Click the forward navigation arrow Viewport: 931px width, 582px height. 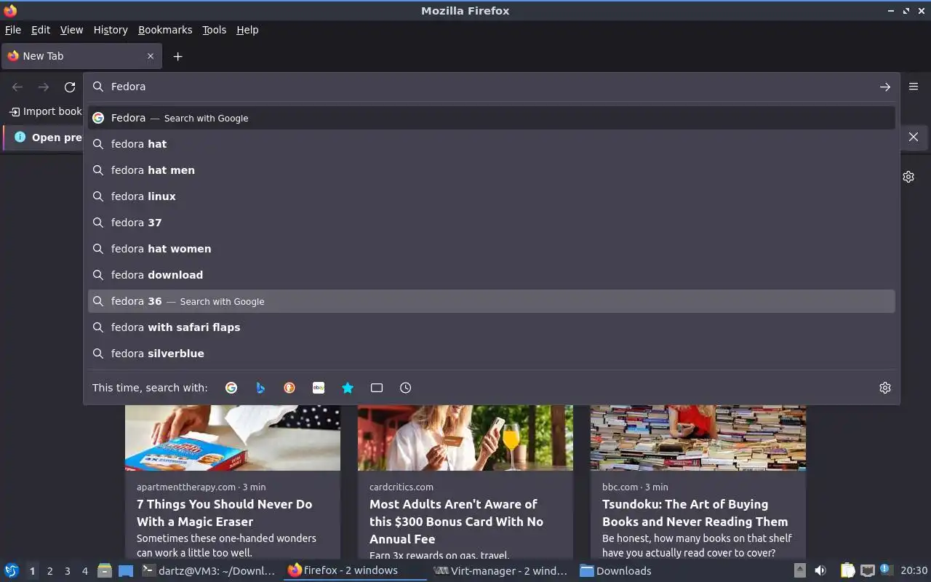point(44,87)
